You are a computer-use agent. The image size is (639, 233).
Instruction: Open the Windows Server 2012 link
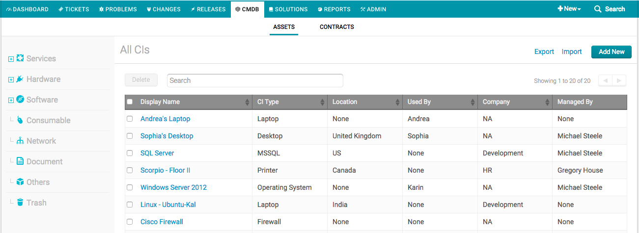[173, 187]
